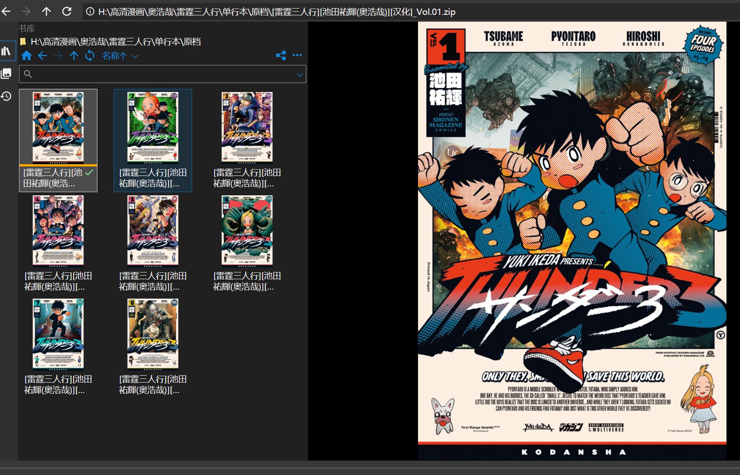This screenshot has height=475, width=740.
Task: Select the Vol.8 cover thumbnail
Action: click(x=153, y=334)
